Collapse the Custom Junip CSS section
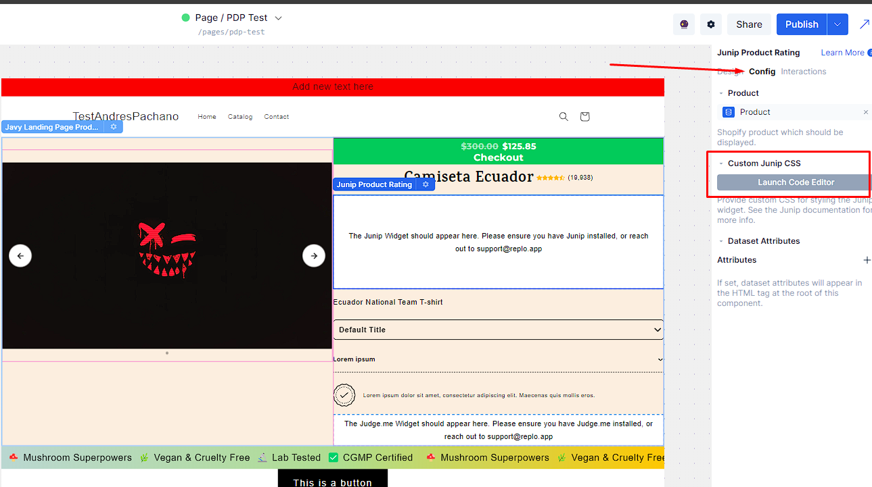 coord(721,163)
